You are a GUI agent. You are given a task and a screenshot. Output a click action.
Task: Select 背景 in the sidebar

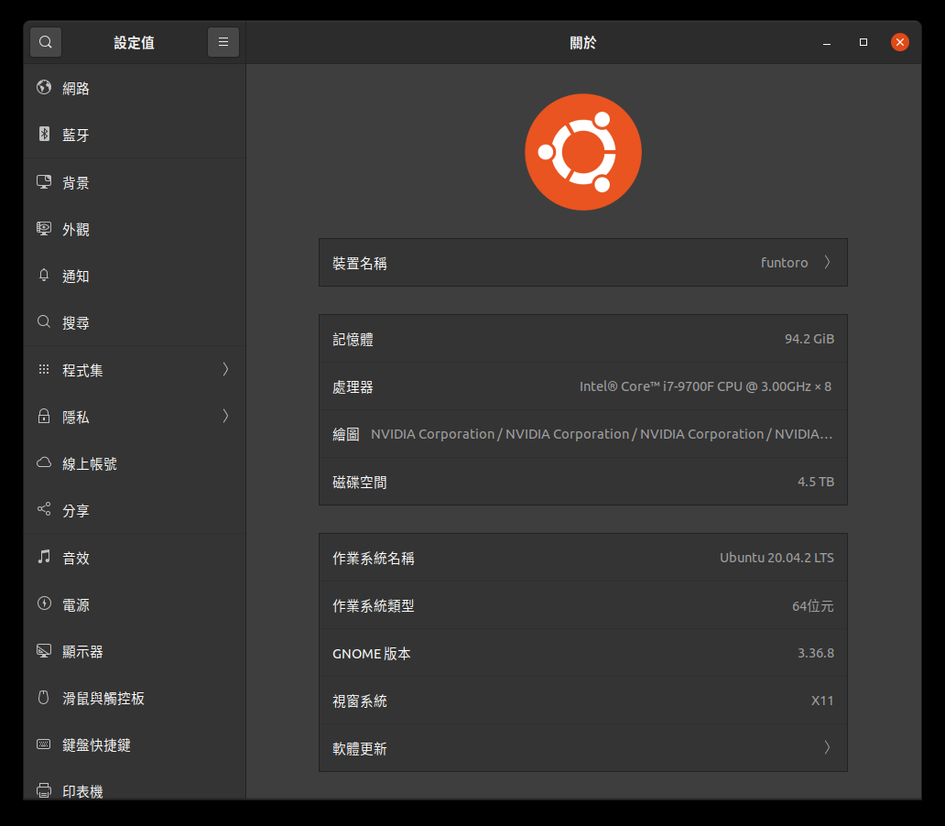135,182
